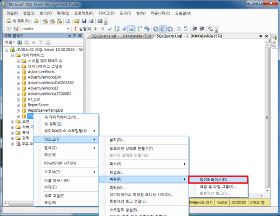Screen dimensions: 280x216
Task: Click the Filter funnel icon in Object Explorer
Action: pos(41,42)
